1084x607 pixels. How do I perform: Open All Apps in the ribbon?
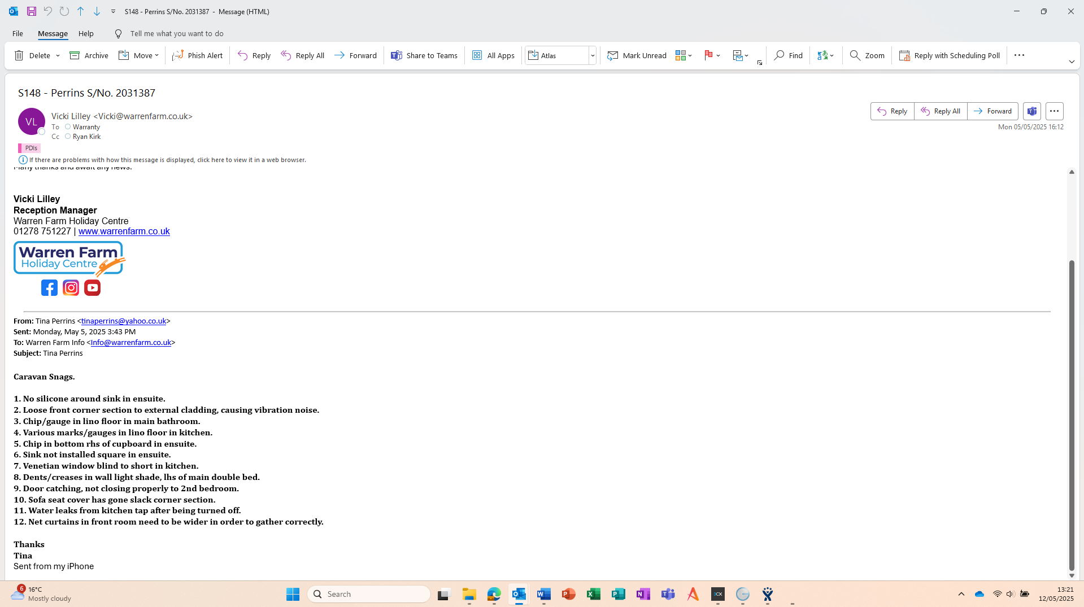click(494, 55)
